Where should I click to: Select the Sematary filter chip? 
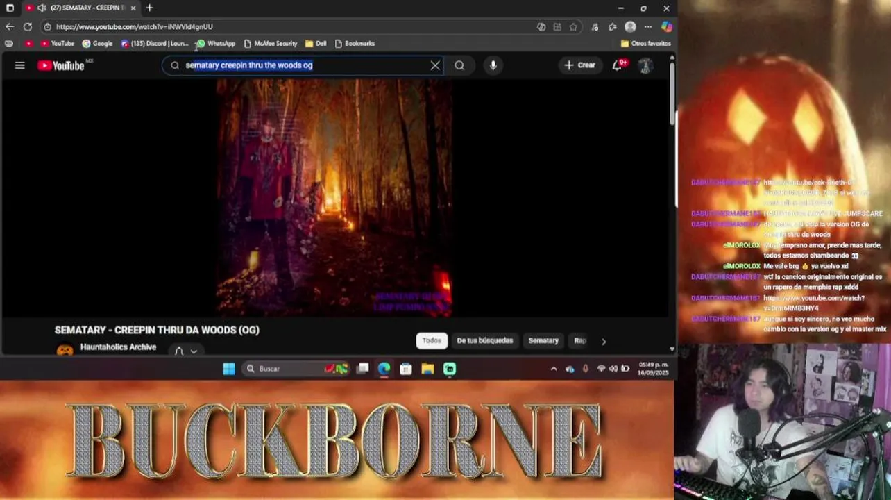point(543,340)
